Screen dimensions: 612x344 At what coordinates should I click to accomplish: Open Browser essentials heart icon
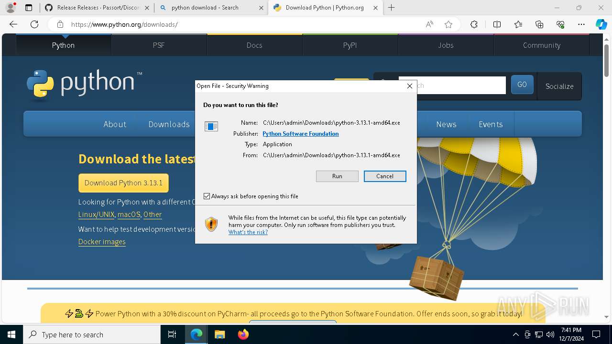tap(560, 24)
